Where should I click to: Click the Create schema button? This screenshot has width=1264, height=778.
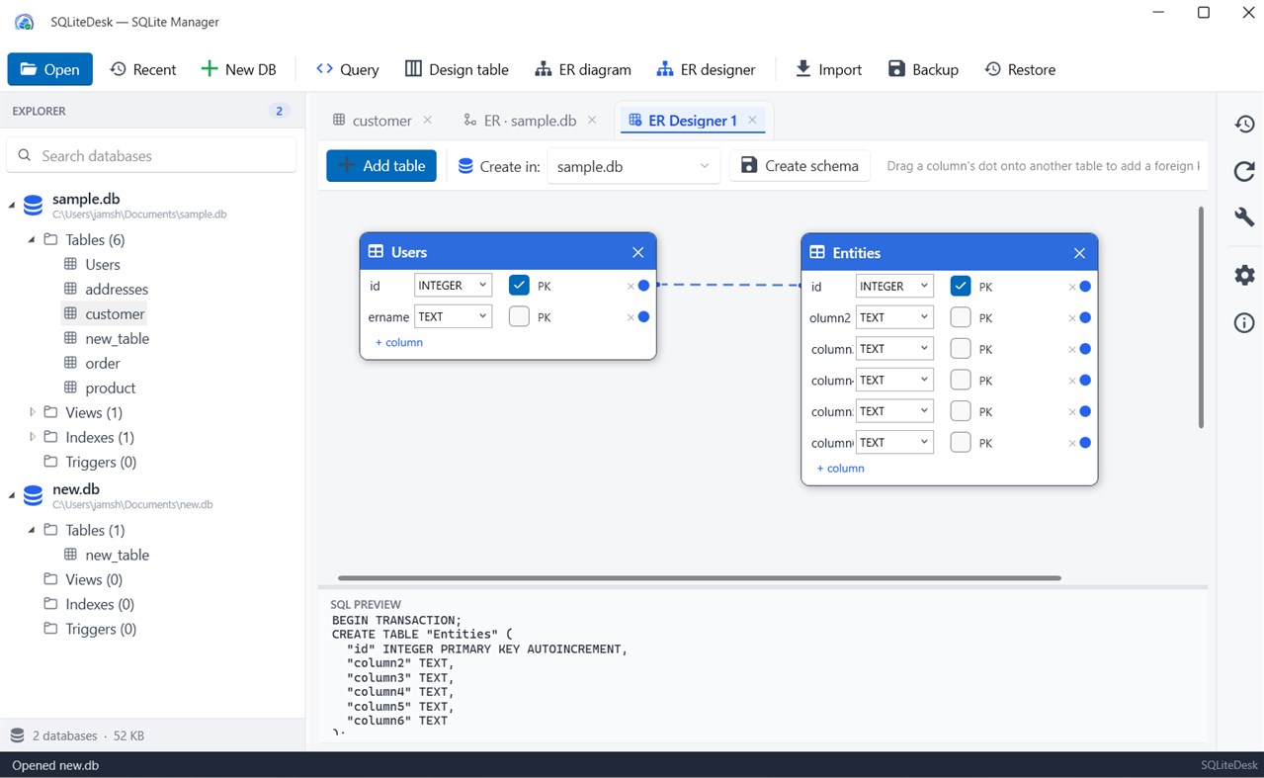(800, 166)
